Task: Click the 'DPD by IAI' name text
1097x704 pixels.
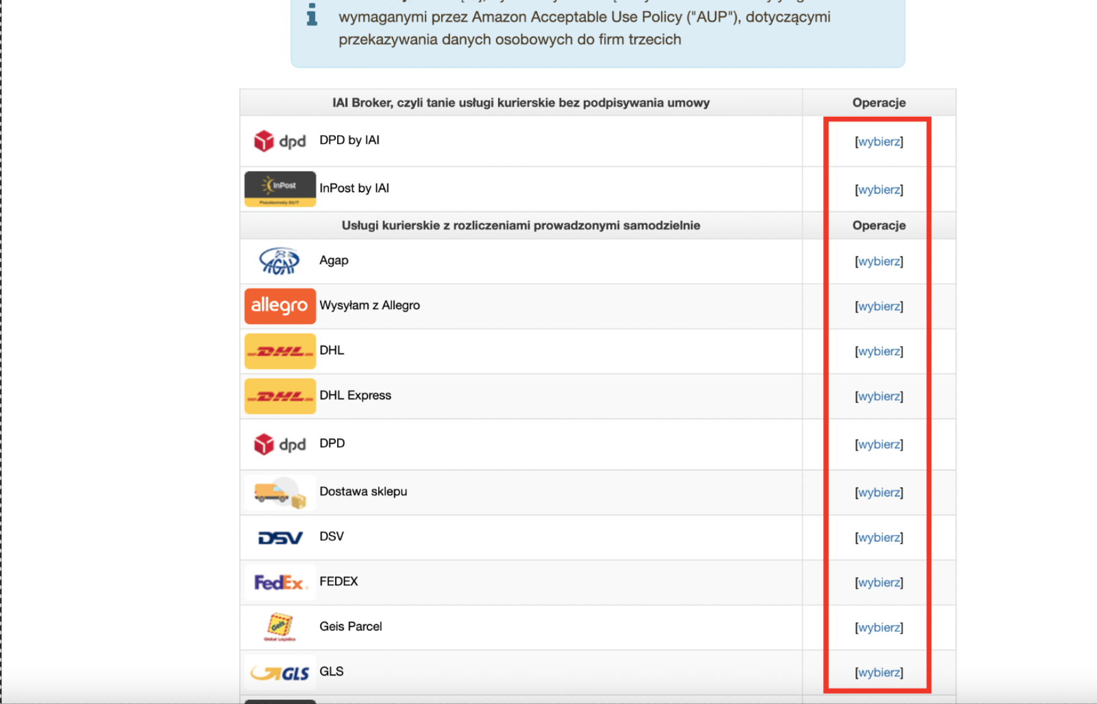Action: click(x=349, y=140)
